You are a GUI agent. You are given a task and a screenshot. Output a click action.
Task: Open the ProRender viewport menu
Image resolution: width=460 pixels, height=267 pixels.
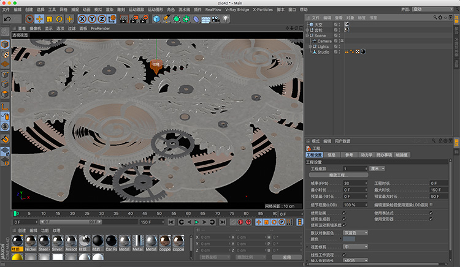tap(100, 28)
